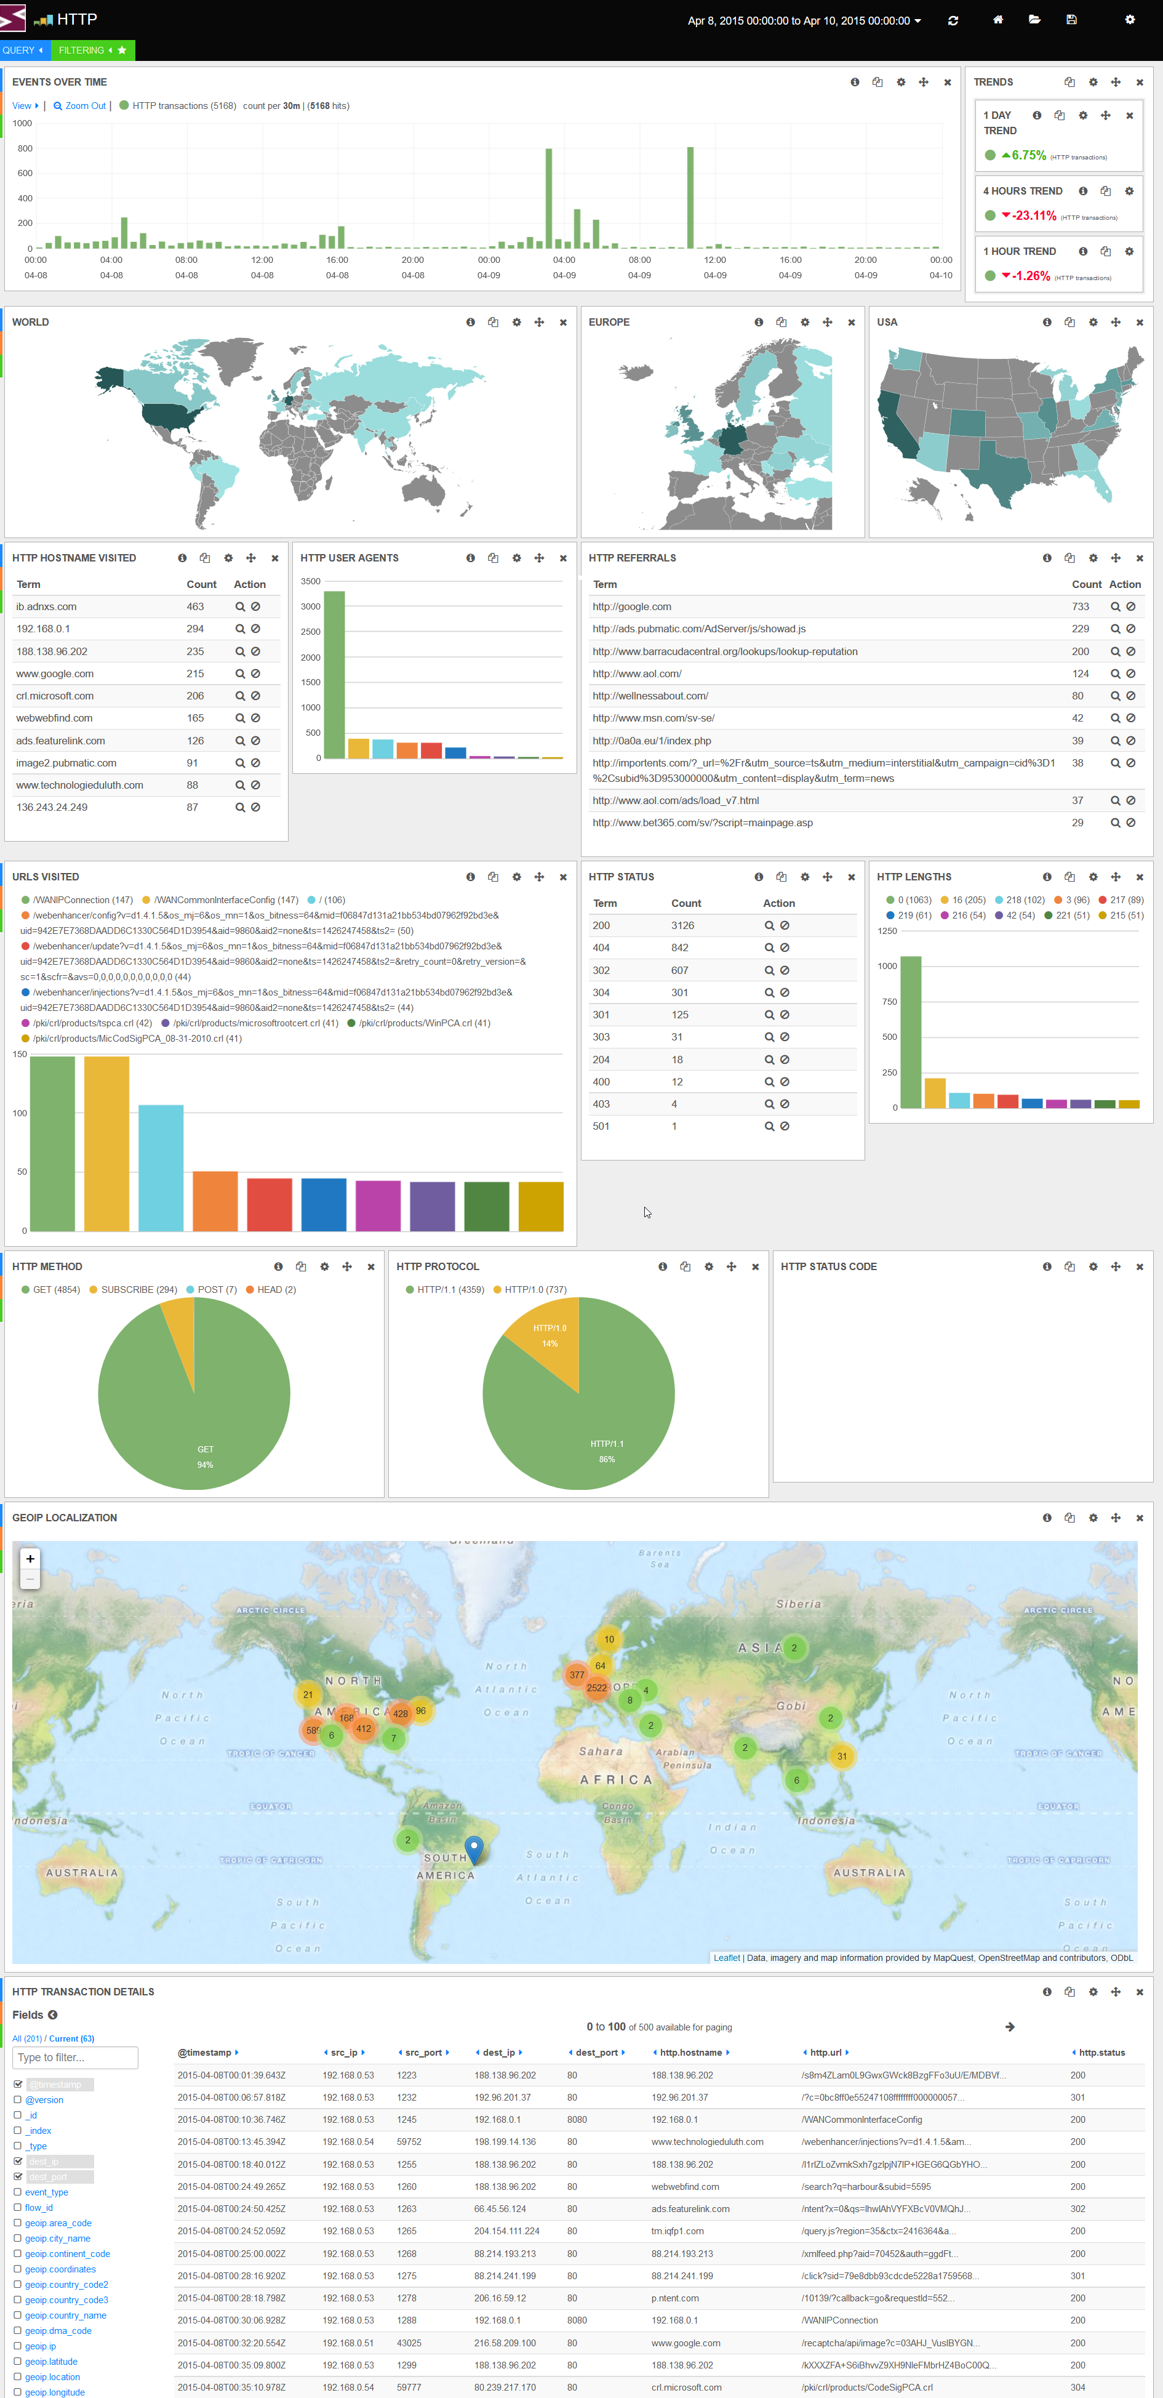Click move icon on GEOIP LOCALIZATION panel
The image size is (1163, 2398).
pos(1116,1518)
